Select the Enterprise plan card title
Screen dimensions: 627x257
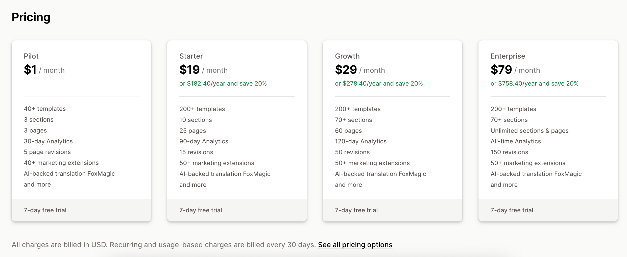(508, 56)
